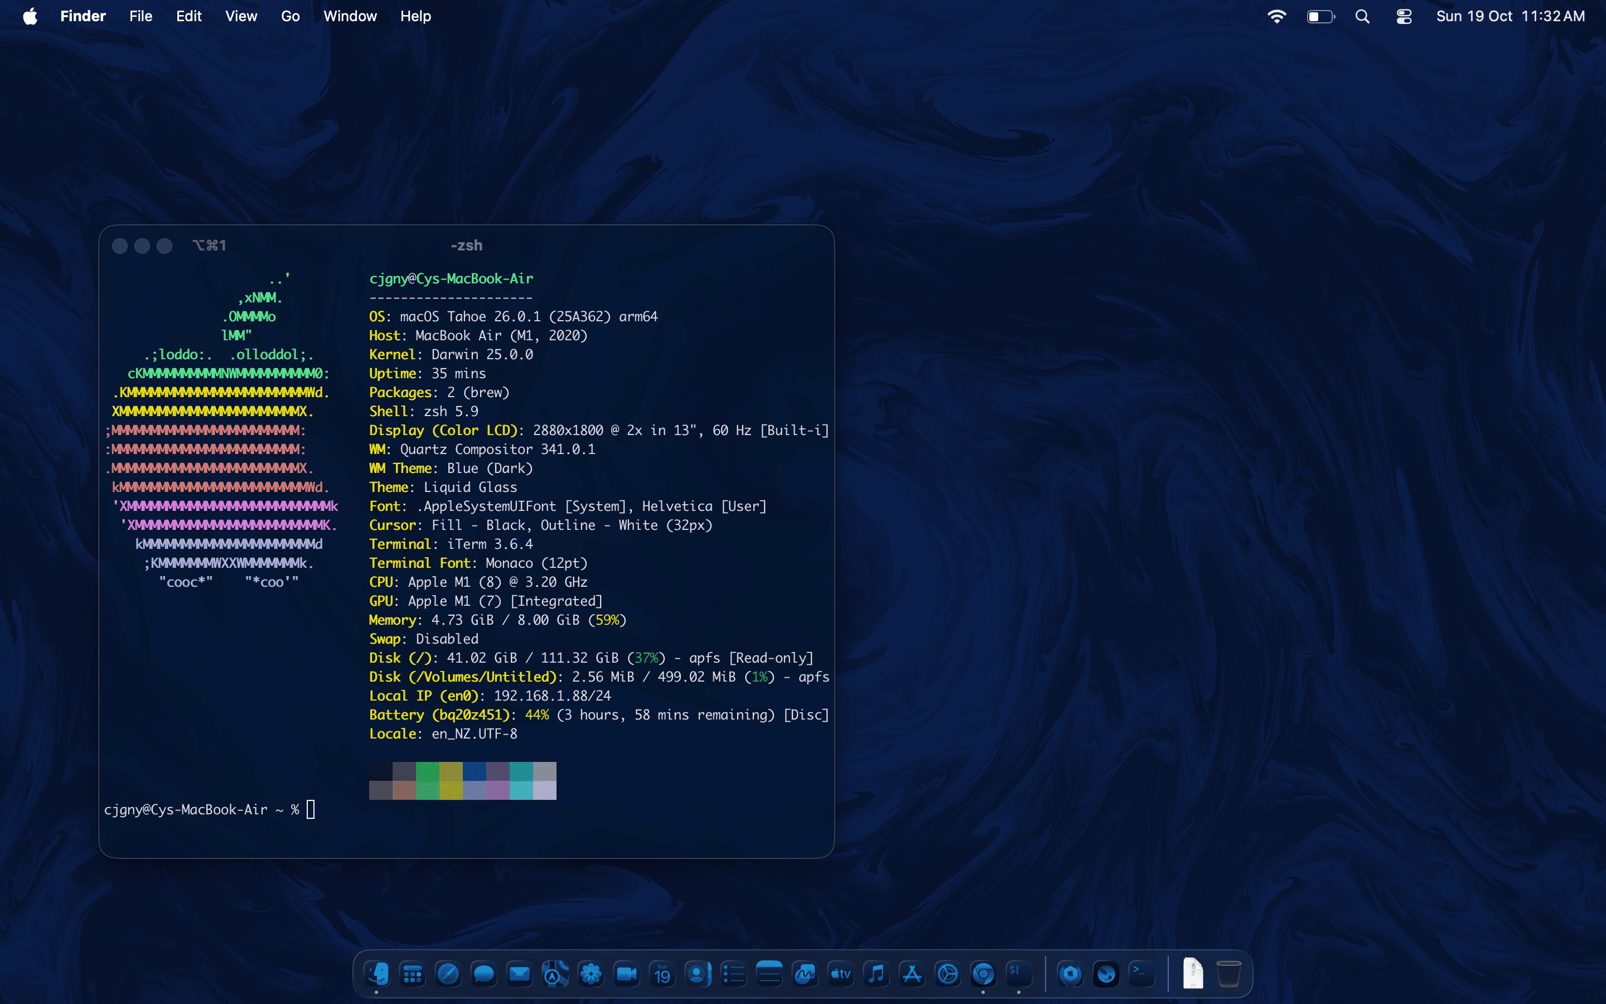Viewport: 1606px width, 1004px height.
Task: Open Google Chrome from the Dock
Action: [x=984, y=973]
